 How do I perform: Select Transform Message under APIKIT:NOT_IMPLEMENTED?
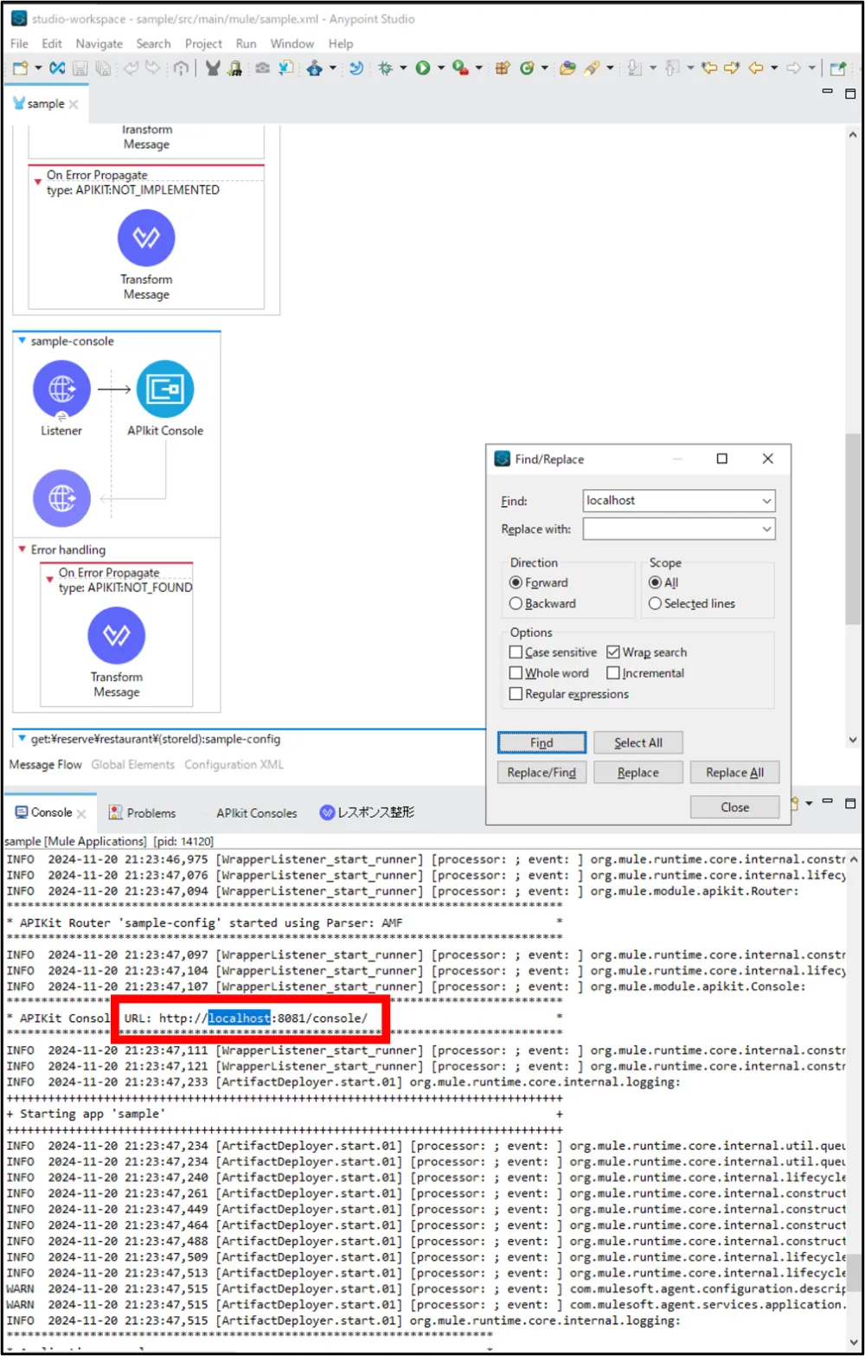pyautogui.click(x=146, y=237)
